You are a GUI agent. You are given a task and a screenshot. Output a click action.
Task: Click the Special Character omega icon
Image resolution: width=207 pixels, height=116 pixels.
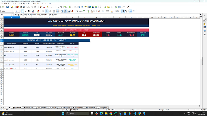(x=100, y=7)
